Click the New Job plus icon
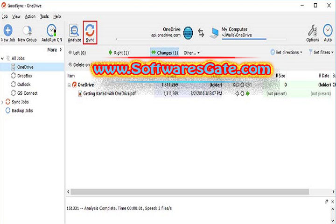 pyautogui.click(x=8, y=30)
